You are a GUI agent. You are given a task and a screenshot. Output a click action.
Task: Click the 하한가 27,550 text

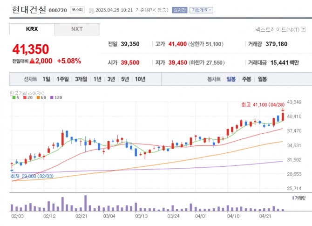207,63
